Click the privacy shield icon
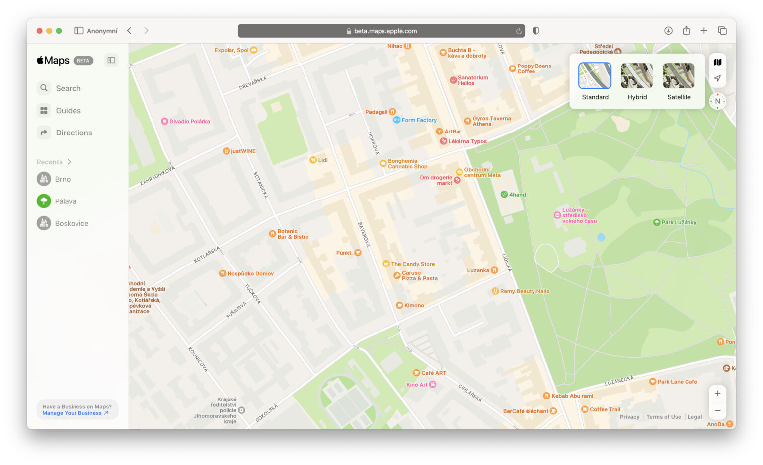 535,31
